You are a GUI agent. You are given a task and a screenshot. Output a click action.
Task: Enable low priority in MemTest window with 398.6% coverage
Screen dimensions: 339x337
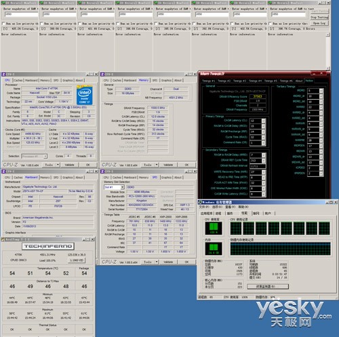[118, 23]
